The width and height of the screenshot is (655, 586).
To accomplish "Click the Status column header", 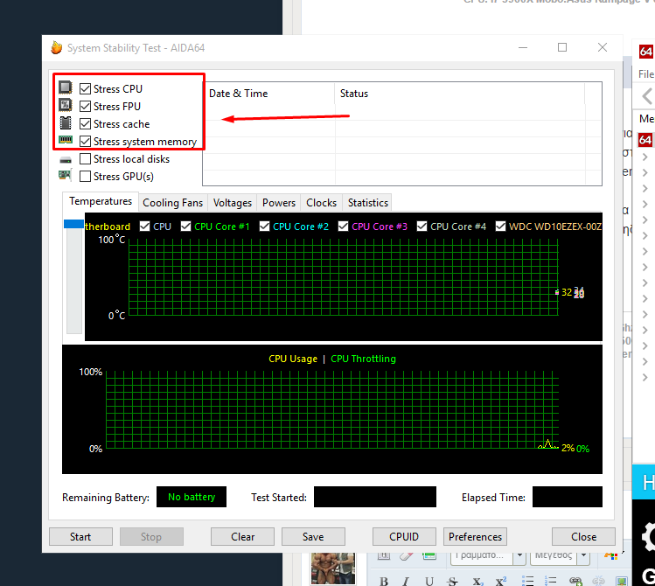I will [x=459, y=93].
